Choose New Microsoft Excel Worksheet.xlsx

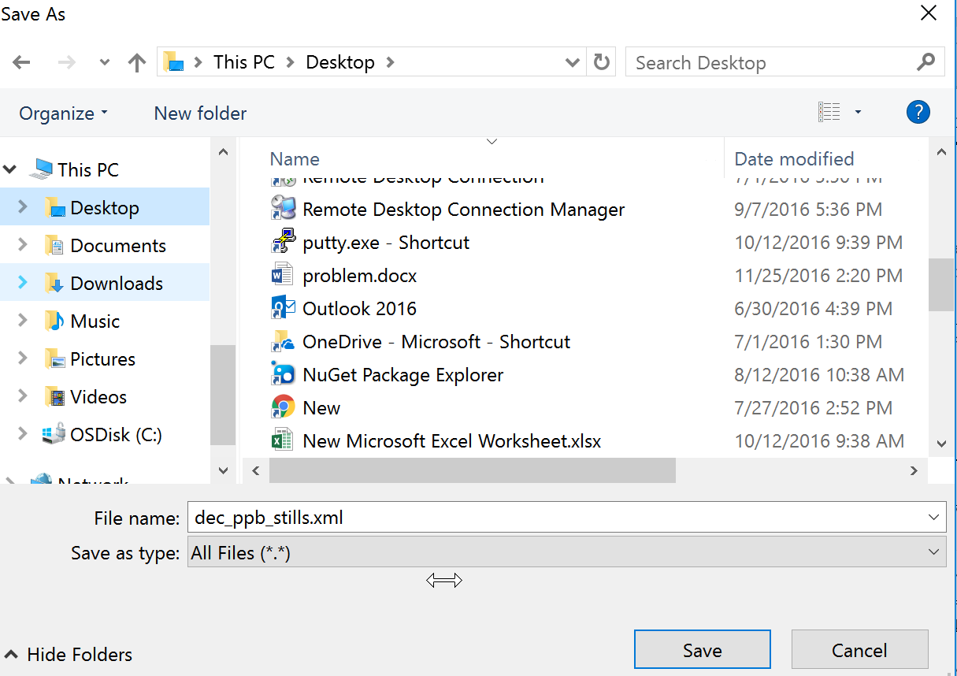(451, 440)
